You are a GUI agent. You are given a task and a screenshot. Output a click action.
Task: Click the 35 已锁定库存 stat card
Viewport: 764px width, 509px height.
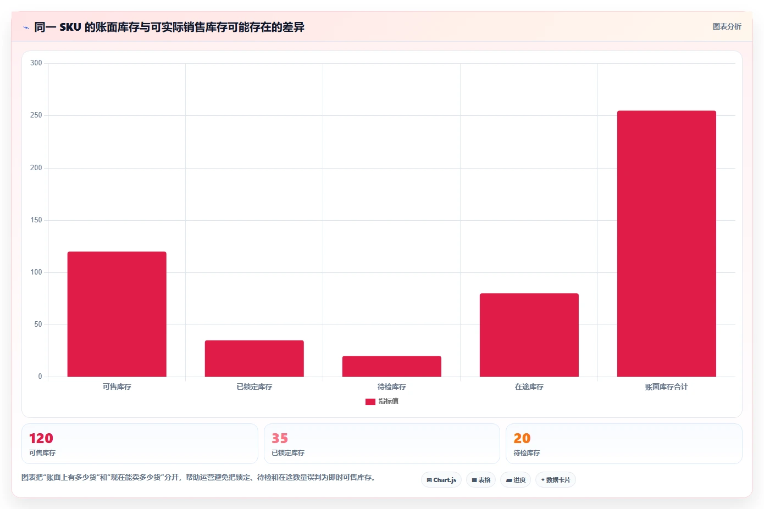pyautogui.click(x=382, y=444)
